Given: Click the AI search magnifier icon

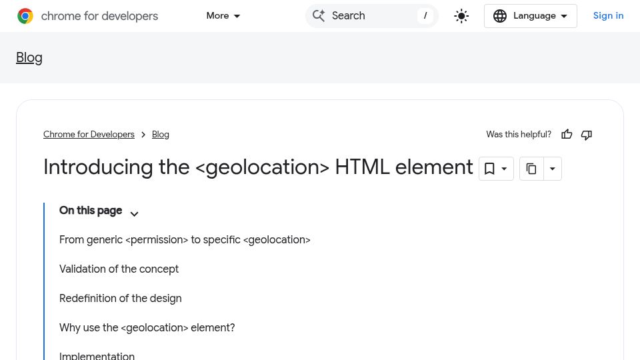Looking at the screenshot, I should pos(319,16).
